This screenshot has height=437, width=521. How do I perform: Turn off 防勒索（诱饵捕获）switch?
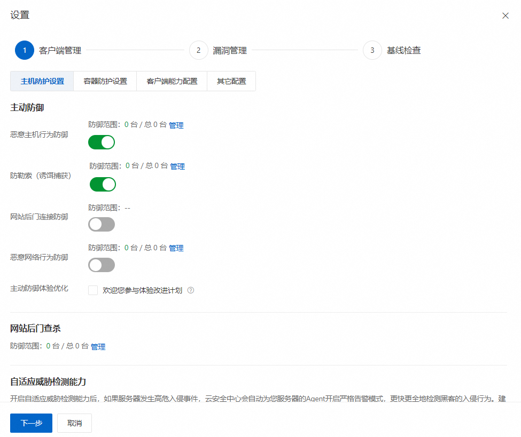point(103,184)
